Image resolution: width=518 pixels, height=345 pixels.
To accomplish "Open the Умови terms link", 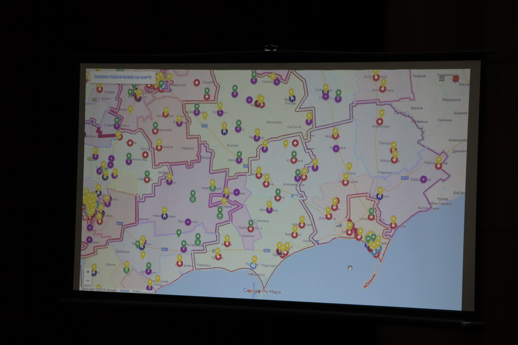I will (x=124, y=291).
